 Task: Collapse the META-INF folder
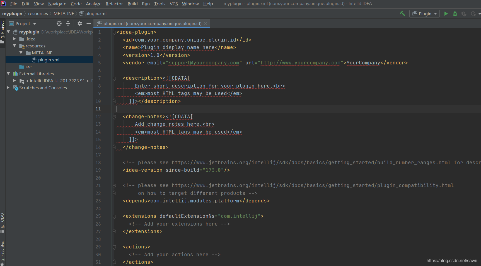coord(21,53)
